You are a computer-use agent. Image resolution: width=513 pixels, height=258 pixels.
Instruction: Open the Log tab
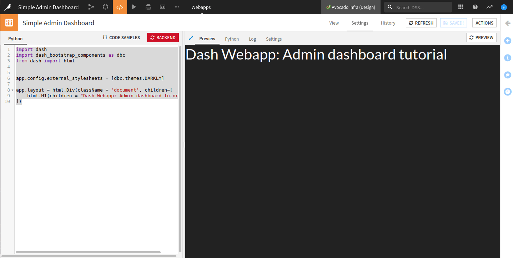[x=252, y=39]
